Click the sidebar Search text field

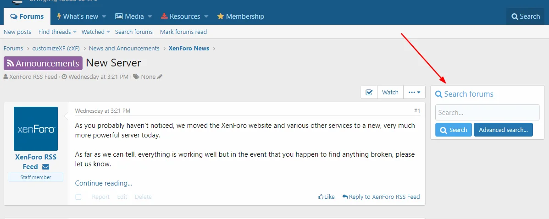pyautogui.click(x=487, y=113)
